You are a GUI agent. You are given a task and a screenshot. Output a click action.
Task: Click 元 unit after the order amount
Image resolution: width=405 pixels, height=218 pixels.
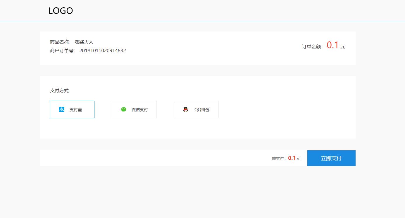click(x=343, y=47)
